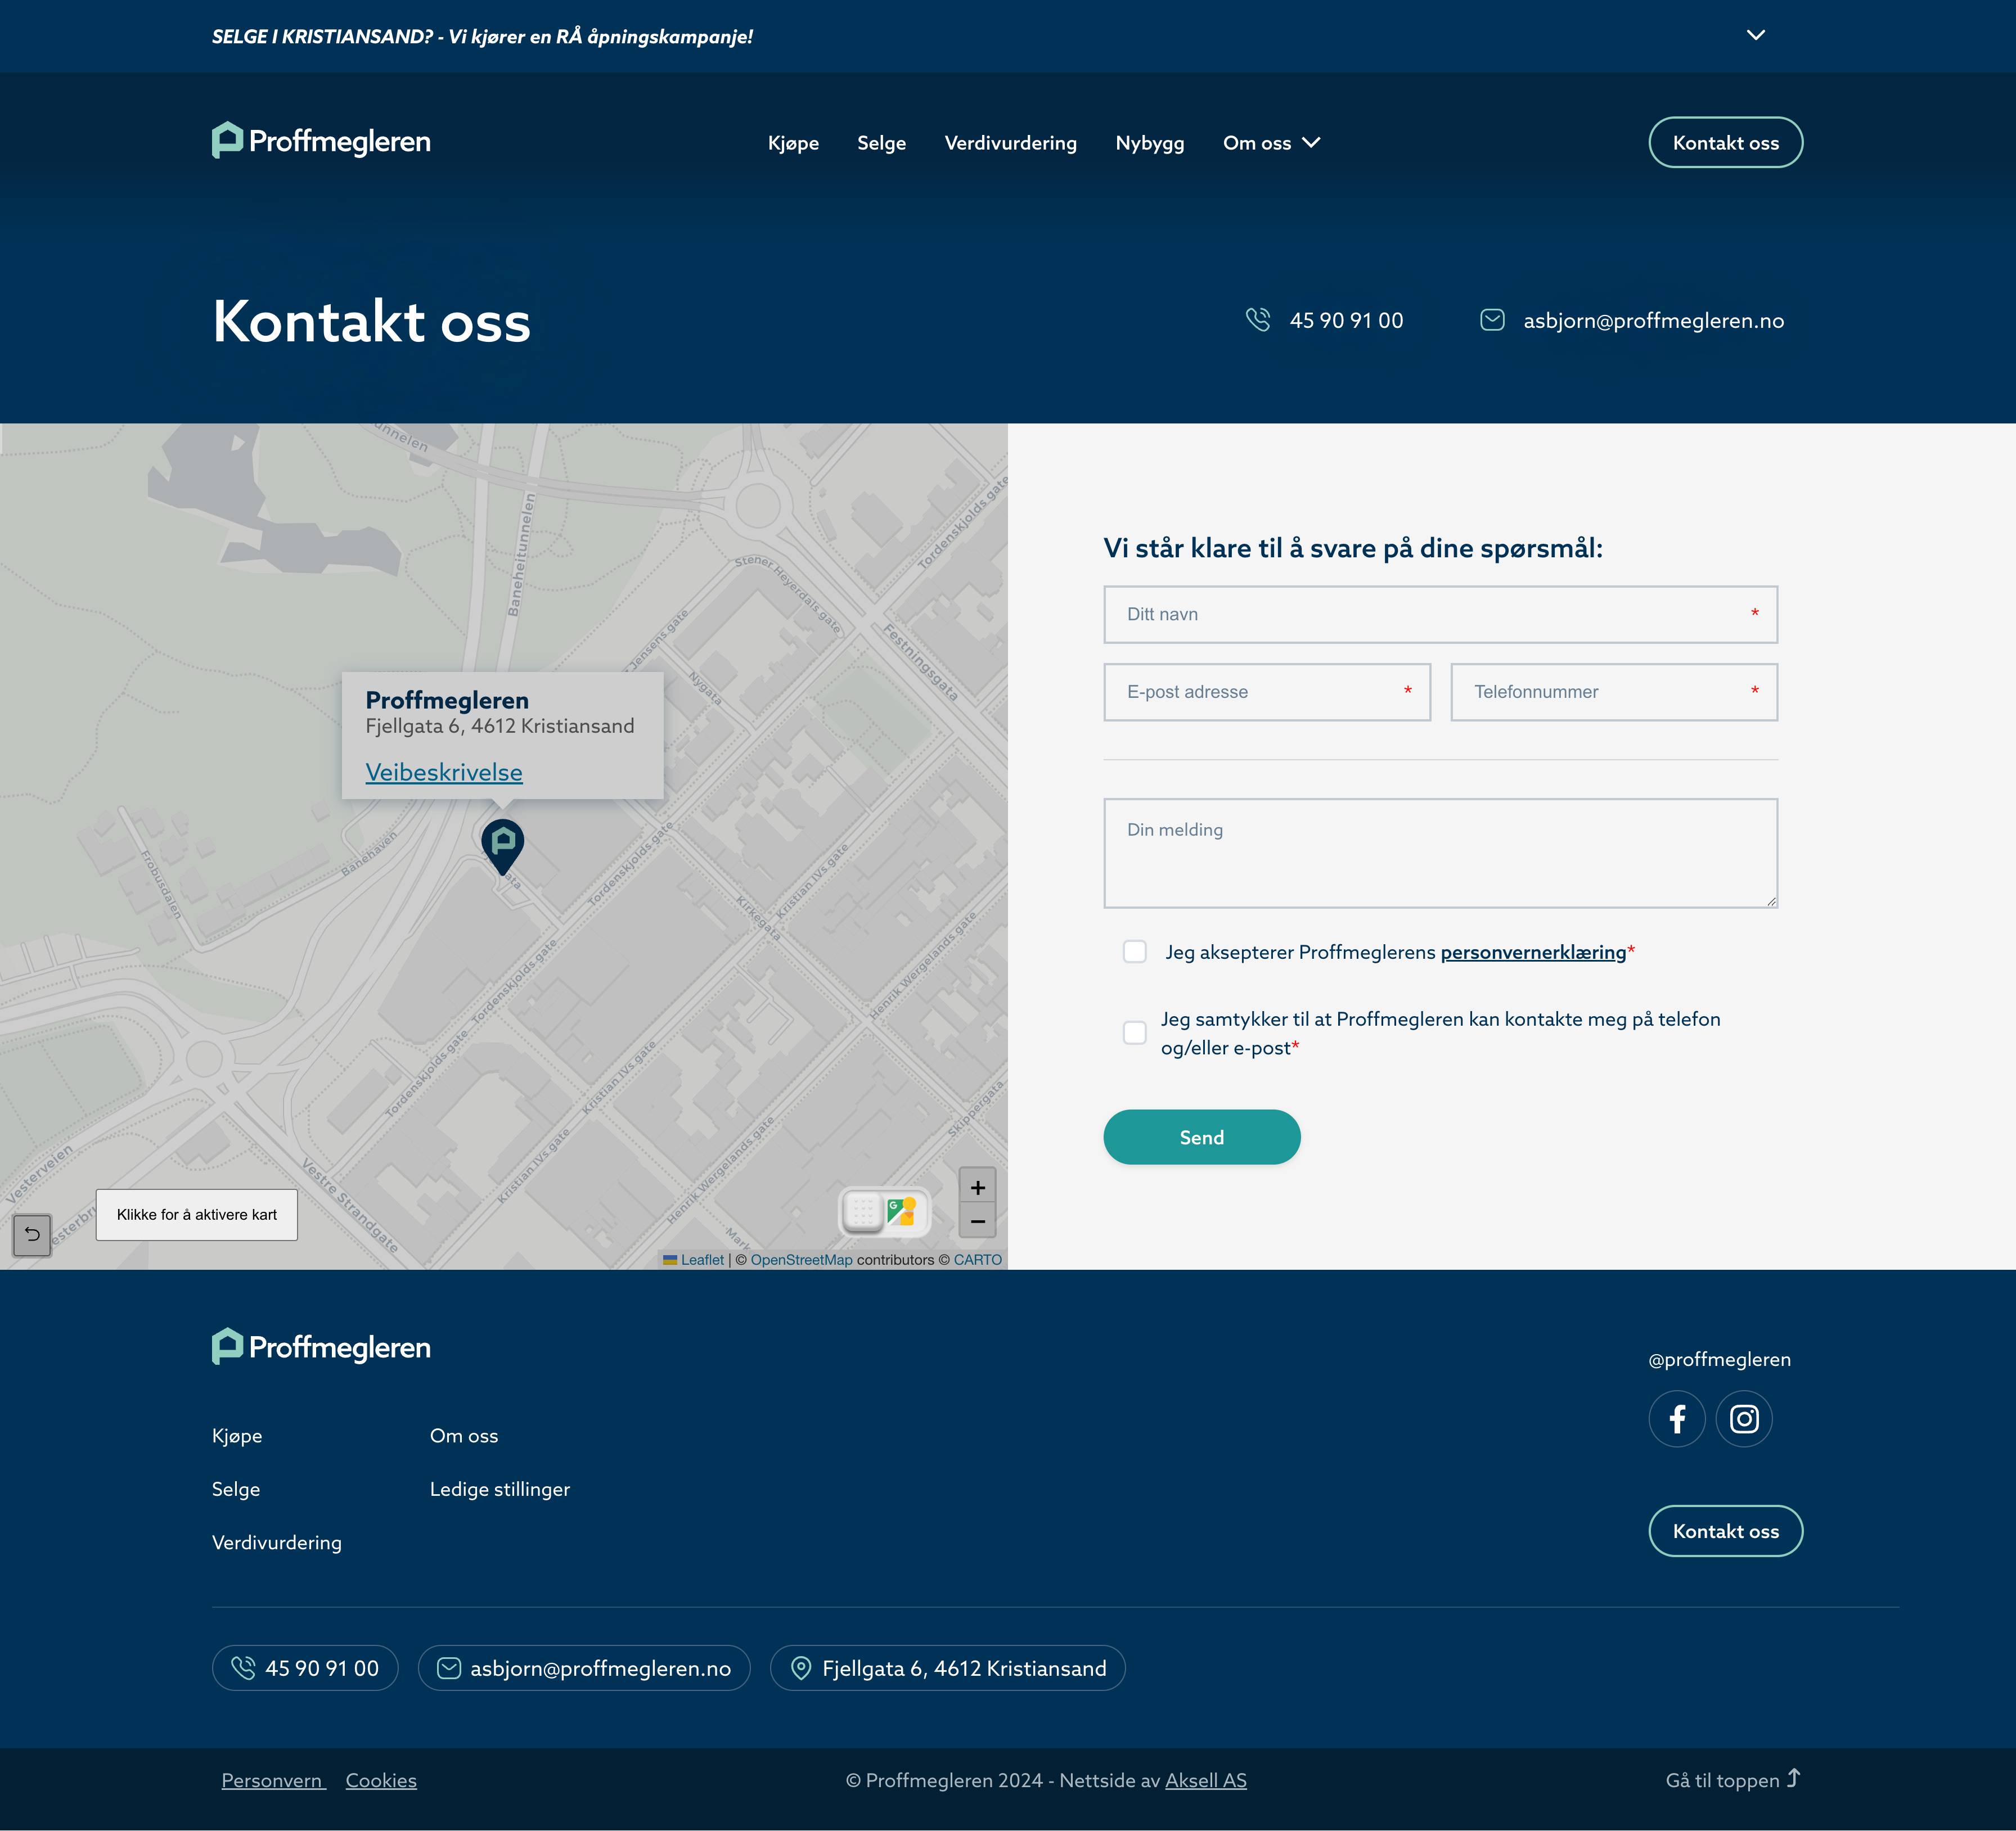2016x1831 pixels.
Task: Click the header Kontakt oss button
Action: 1725,143
